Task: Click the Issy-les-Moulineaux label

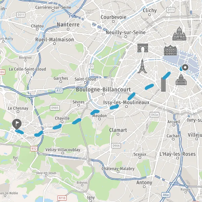Action: pyautogui.click(x=126, y=102)
